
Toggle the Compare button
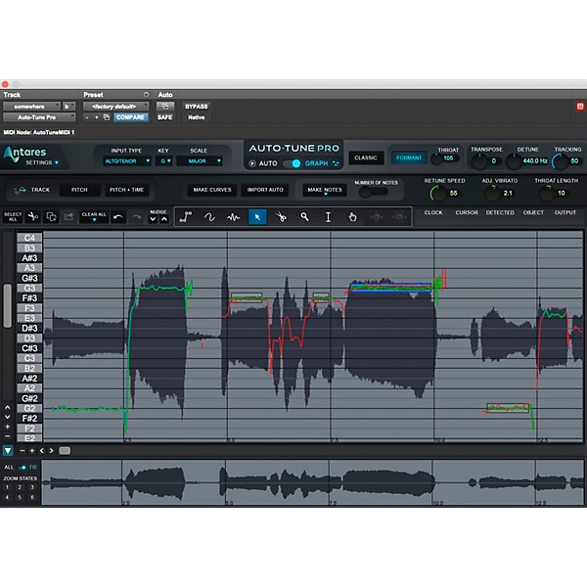[x=131, y=117]
